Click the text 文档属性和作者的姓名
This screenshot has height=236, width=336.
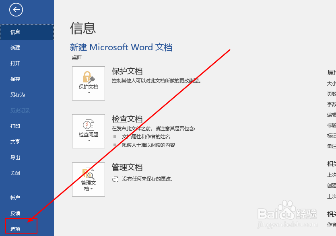click(x=146, y=137)
